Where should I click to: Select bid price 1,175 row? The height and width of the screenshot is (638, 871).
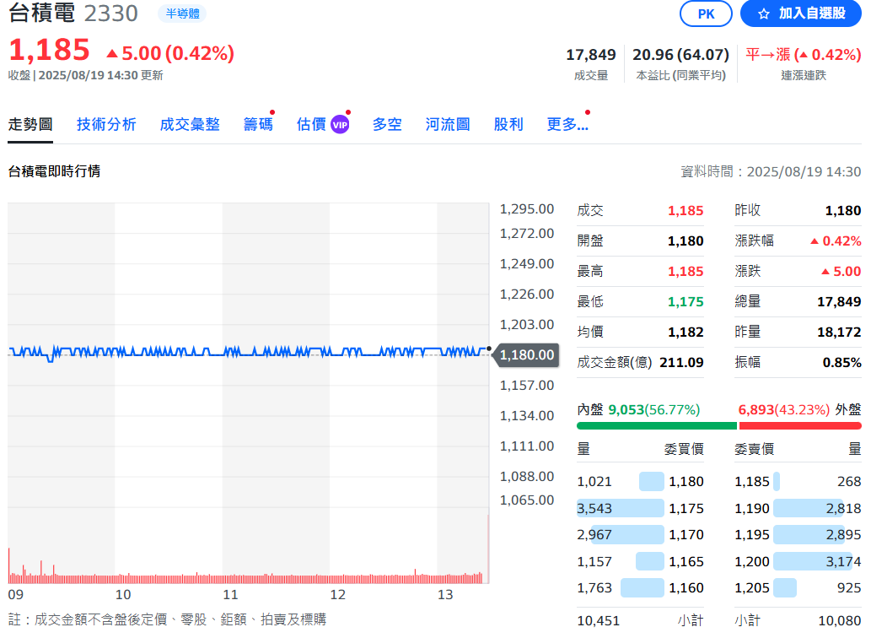tap(641, 508)
